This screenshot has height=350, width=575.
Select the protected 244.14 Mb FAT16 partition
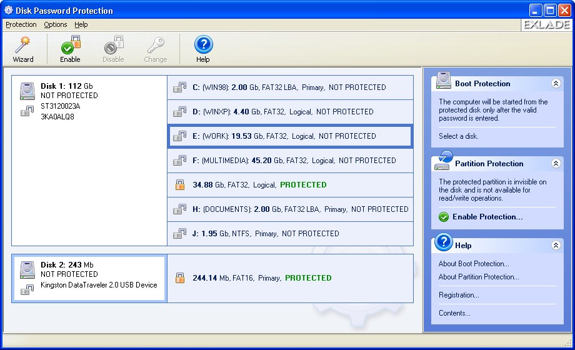[290, 278]
